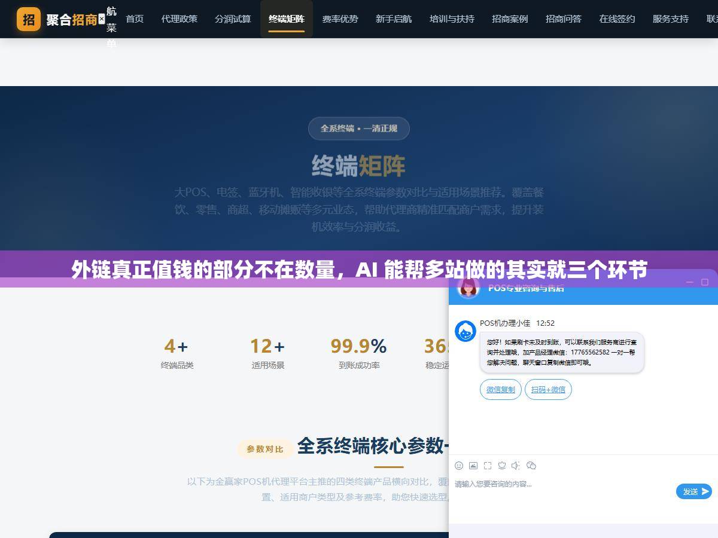The width and height of the screenshot is (718, 538).
Task: Click the 终端矩阵 hero heading
Action: tap(359, 166)
